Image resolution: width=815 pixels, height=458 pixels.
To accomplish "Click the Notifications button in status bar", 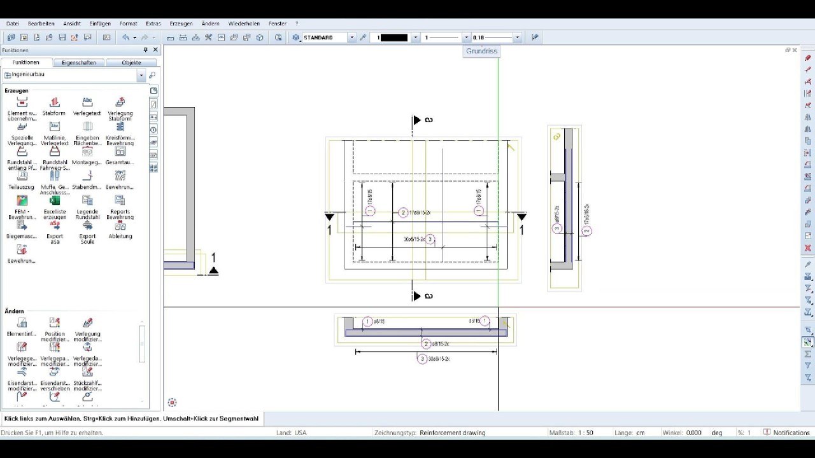I will coord(787,433).
